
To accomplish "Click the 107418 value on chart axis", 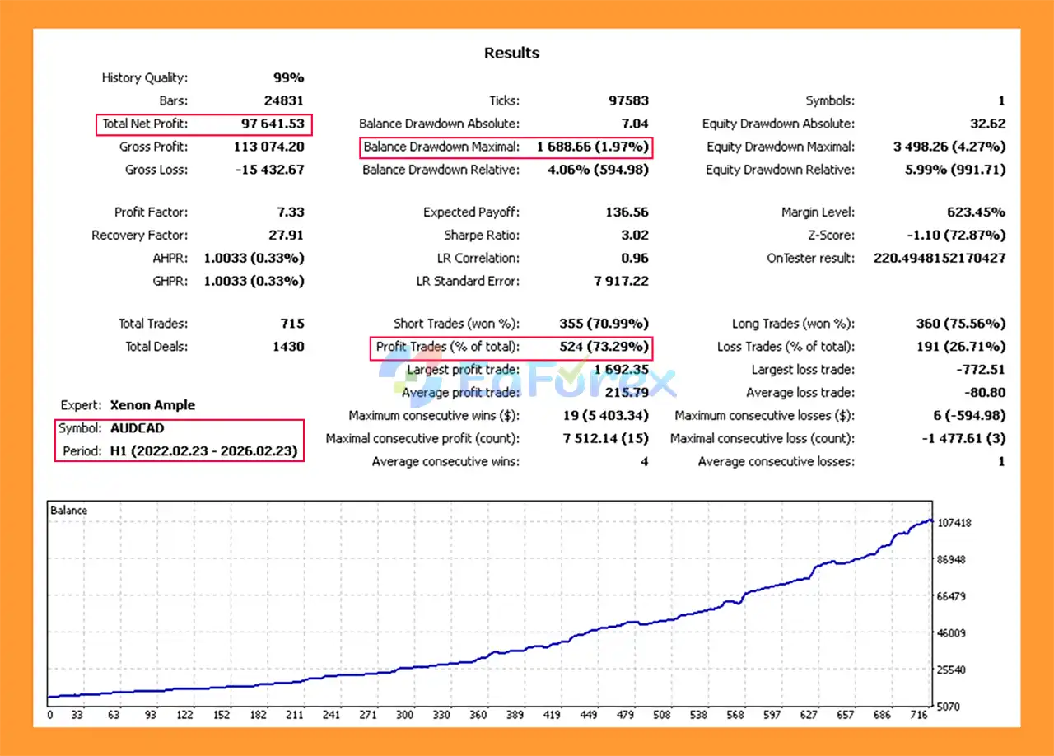I will (954, 523).
